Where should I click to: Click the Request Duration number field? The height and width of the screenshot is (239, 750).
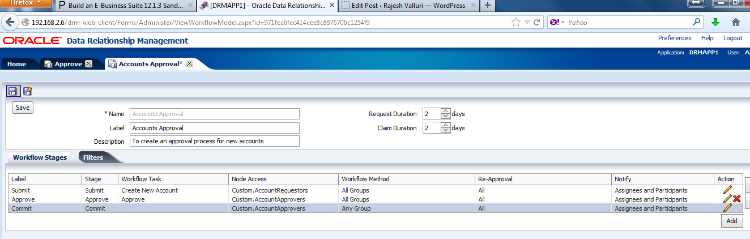432,114
